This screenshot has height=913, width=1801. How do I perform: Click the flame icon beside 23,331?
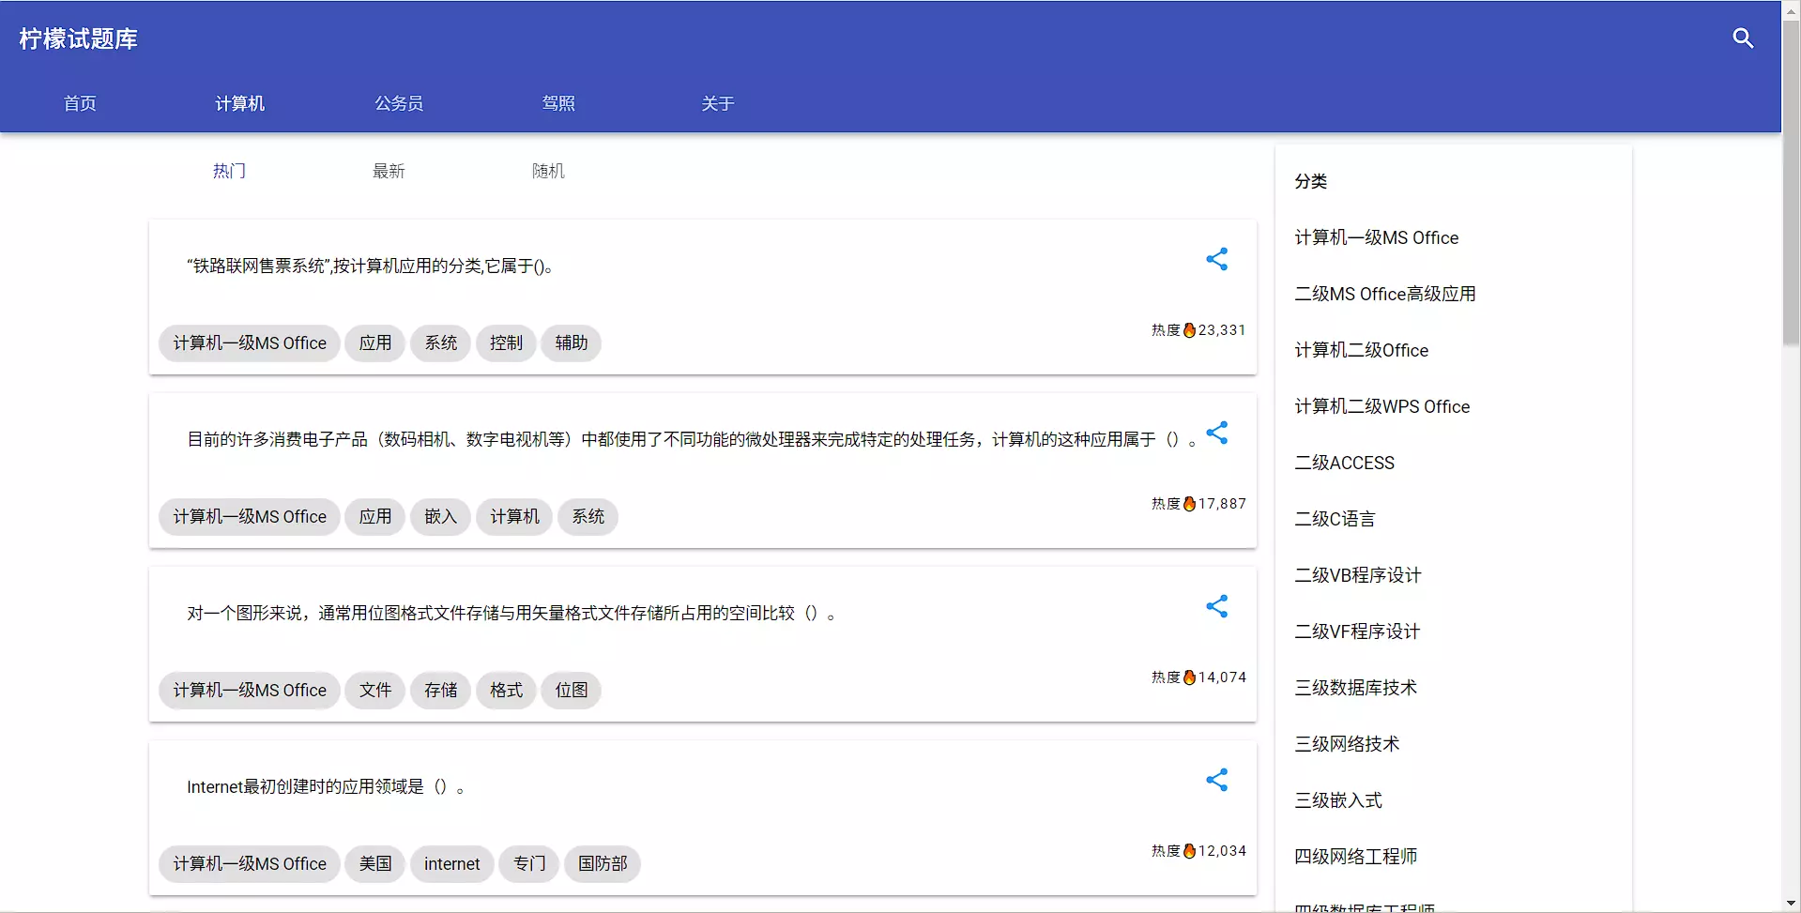pos(1189,330)
